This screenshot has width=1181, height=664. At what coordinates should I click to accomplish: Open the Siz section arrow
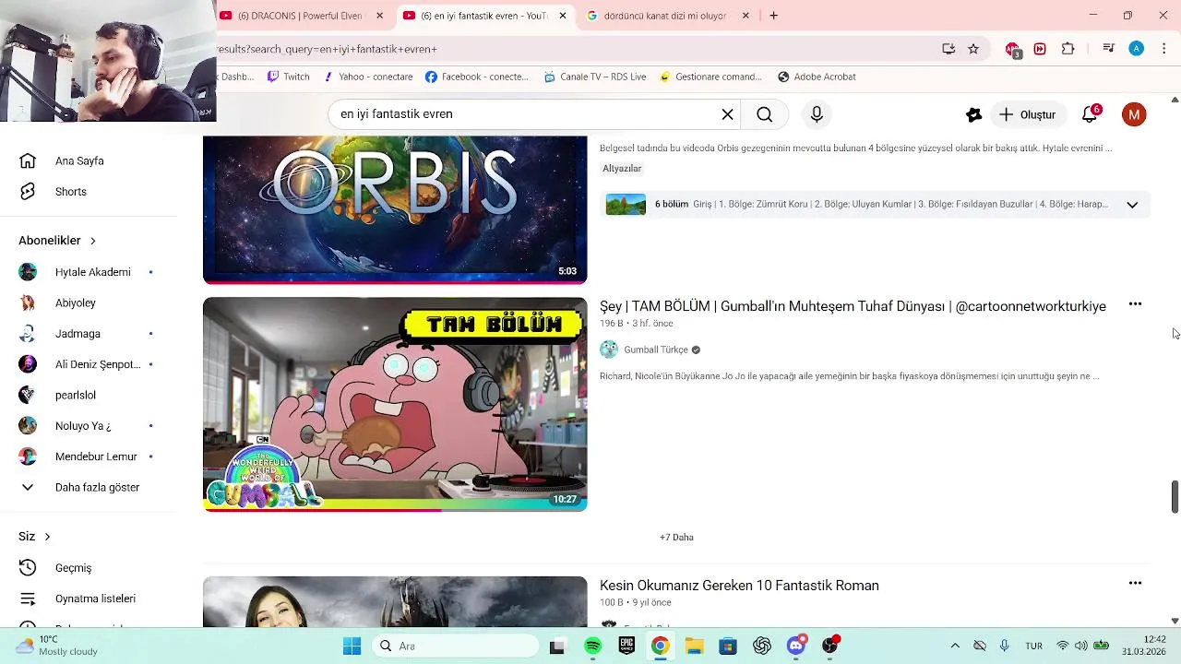(x=47, y=537)
